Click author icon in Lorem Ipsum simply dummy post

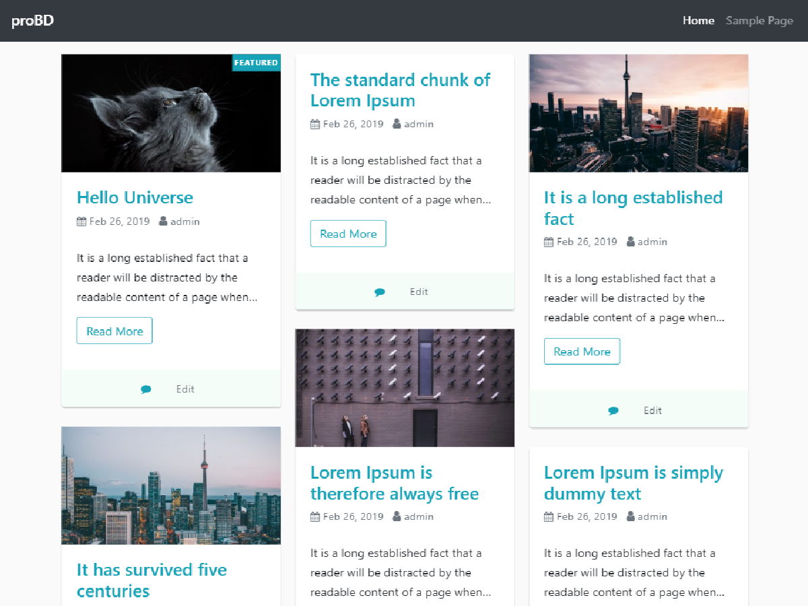[630, 516]
